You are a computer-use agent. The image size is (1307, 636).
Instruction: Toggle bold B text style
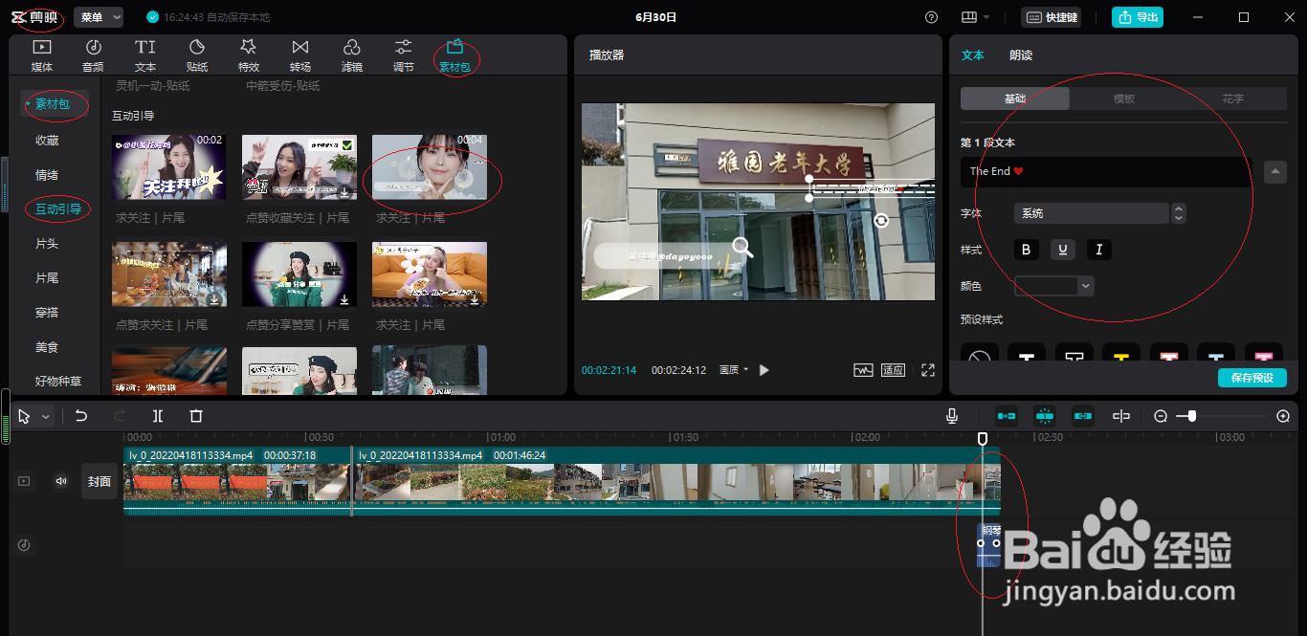(x=1027, y=250)
